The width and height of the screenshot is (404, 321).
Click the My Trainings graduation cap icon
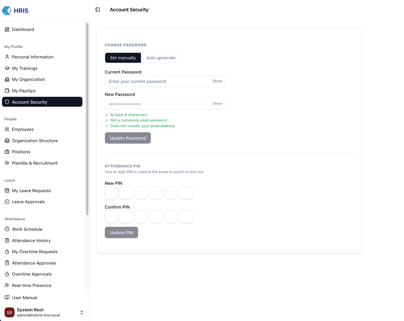point(7,68)
